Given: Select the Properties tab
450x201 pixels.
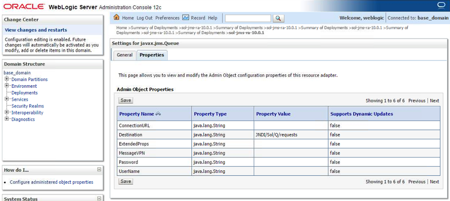Looking at the screenshot, I should click(152, 55).
